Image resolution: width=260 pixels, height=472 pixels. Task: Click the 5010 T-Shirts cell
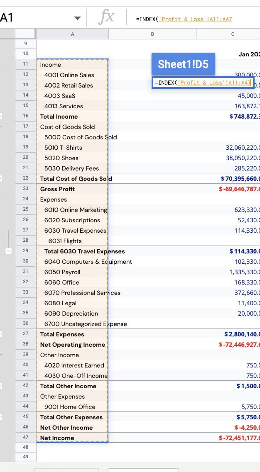point(72,148)
